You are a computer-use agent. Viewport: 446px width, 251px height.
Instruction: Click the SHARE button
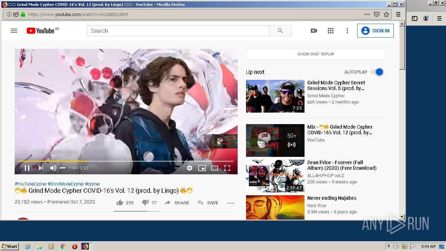pos(177,203)
